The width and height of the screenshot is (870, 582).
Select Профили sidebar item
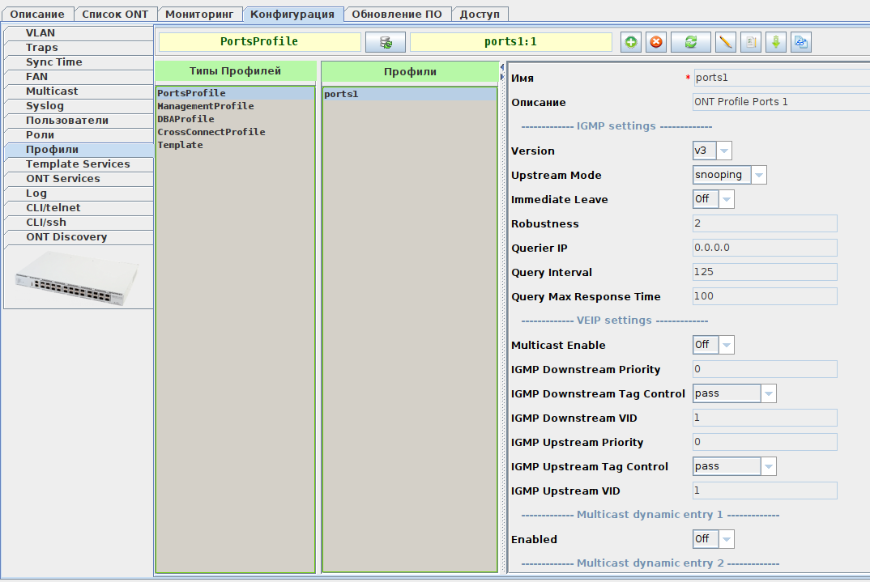tap(79, 150)
